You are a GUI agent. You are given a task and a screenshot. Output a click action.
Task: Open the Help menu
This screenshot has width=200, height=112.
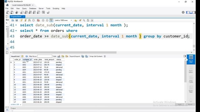pos(63,8)
